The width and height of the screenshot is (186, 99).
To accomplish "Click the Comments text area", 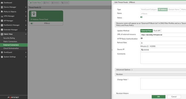I will click(x=163, y=58).
